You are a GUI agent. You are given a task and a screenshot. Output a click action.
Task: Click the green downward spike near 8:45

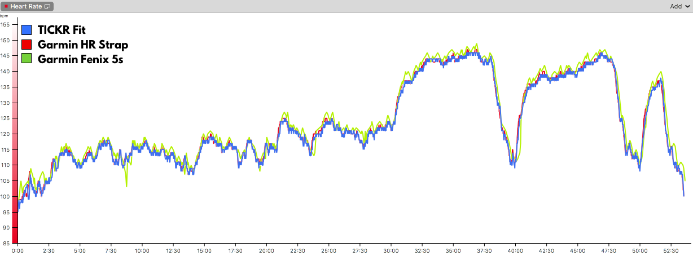126,180
